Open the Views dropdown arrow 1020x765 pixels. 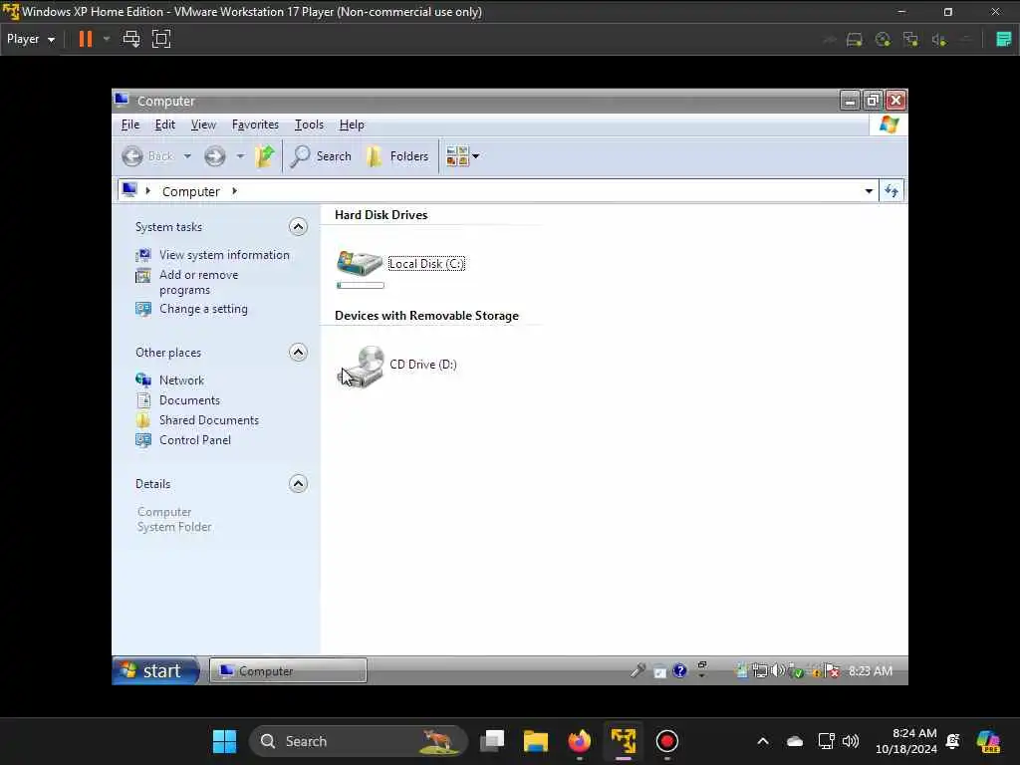click(475, 156)
